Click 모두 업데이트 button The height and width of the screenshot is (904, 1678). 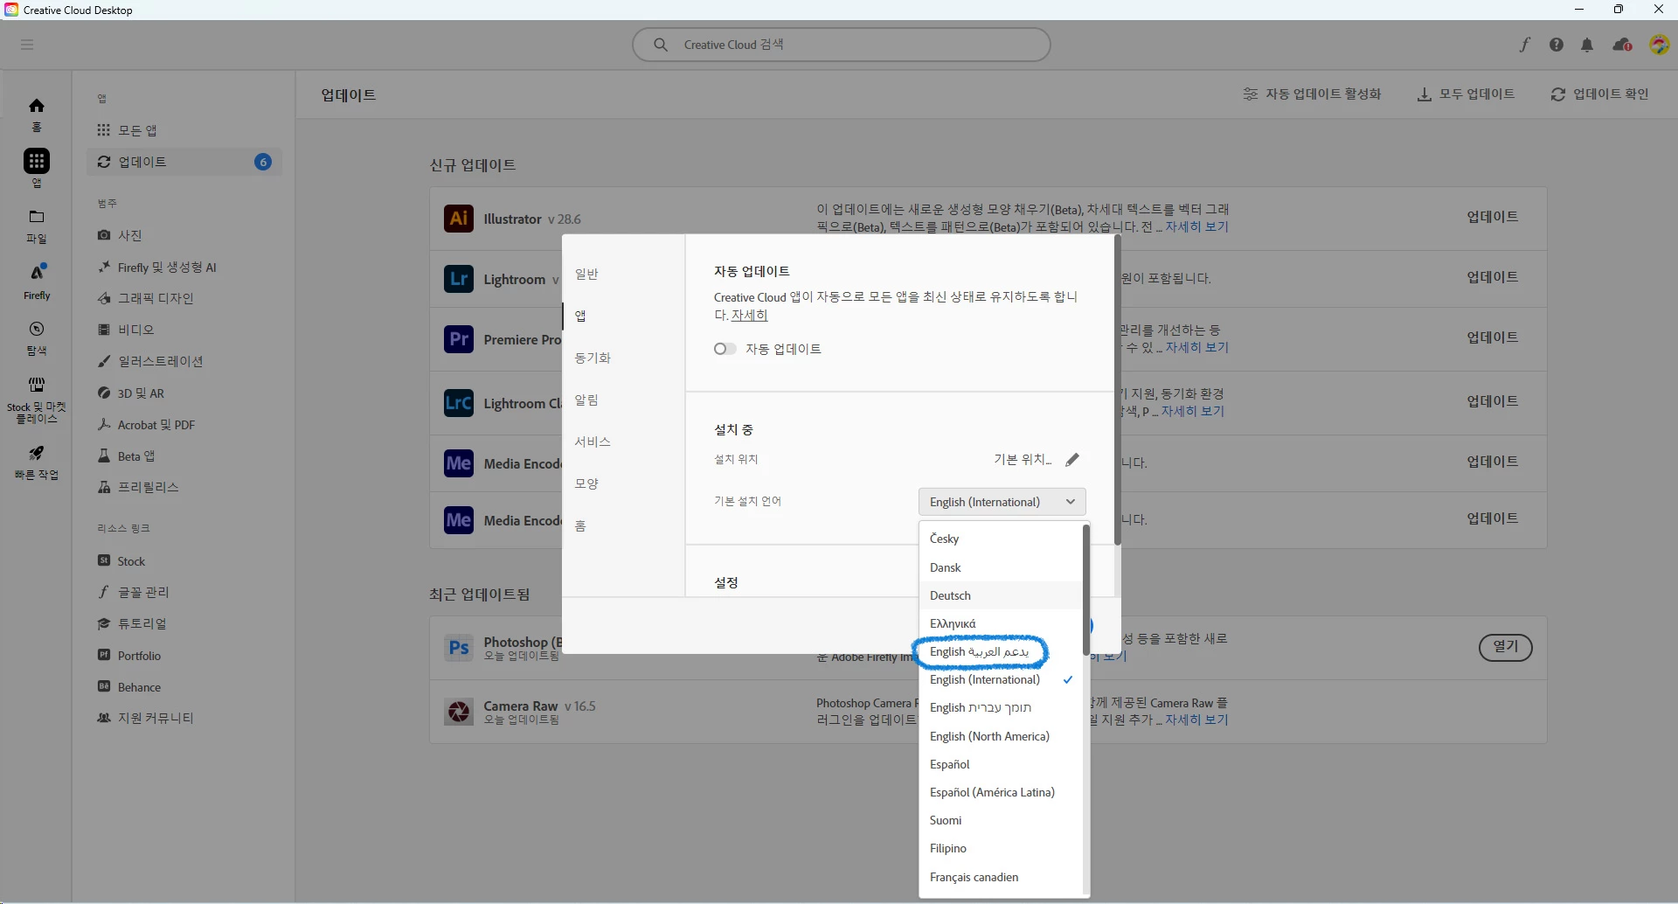(x=1466, y=94)
